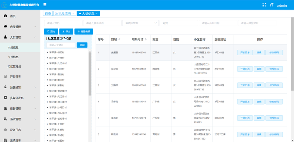Switch to the 首页 tab

48,14
